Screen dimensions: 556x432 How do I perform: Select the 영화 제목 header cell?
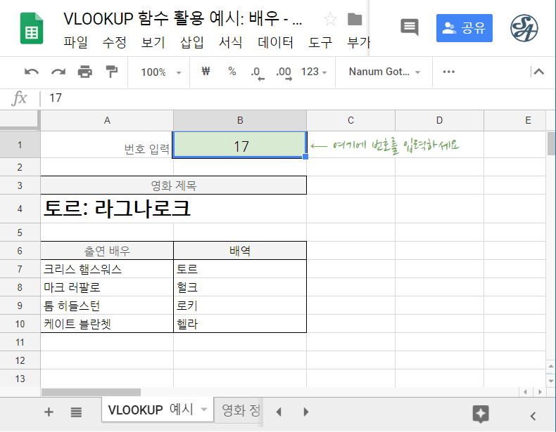click(173, 185)
